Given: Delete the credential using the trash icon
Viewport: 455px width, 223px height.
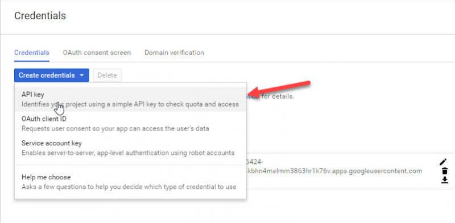Looking at the screenshot, I should click(444, 171).
